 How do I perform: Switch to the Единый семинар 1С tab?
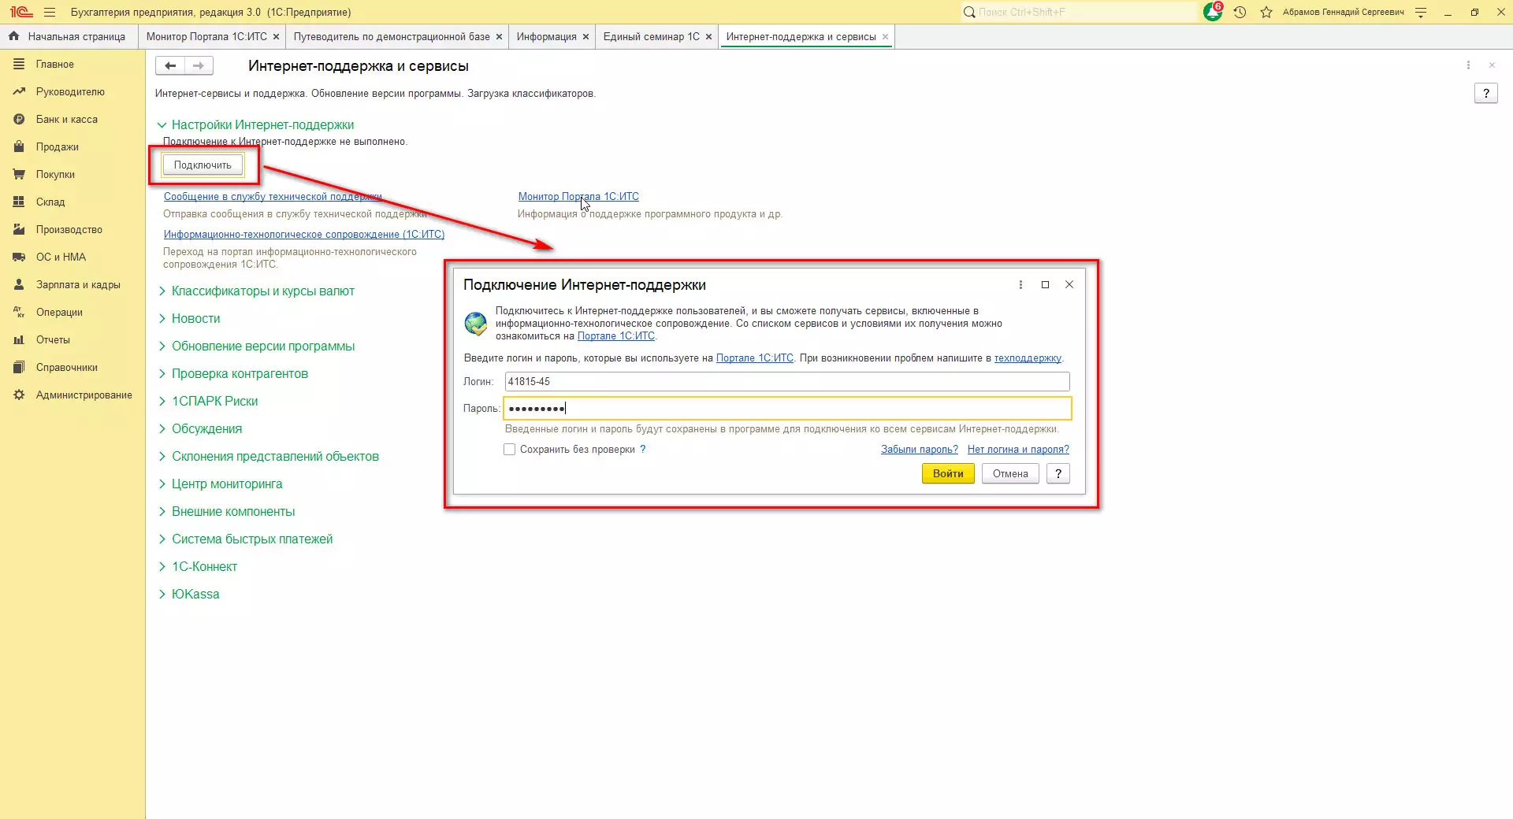(652, 37)
